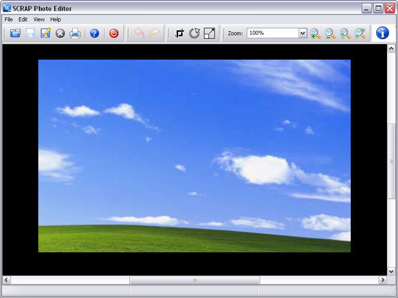Zoom out with the minus magnifier

330,33
